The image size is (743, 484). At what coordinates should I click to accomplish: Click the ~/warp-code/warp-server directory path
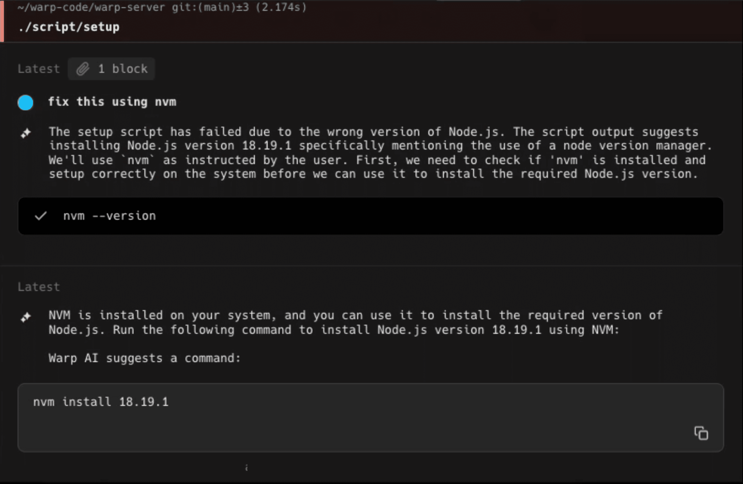(x=91, y=7)
